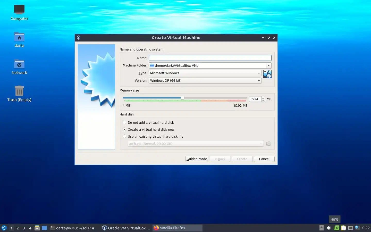Minimize the Create Virtual Machine window
The height and width of the screenshot is (232, 371).
tap(263, 38)
